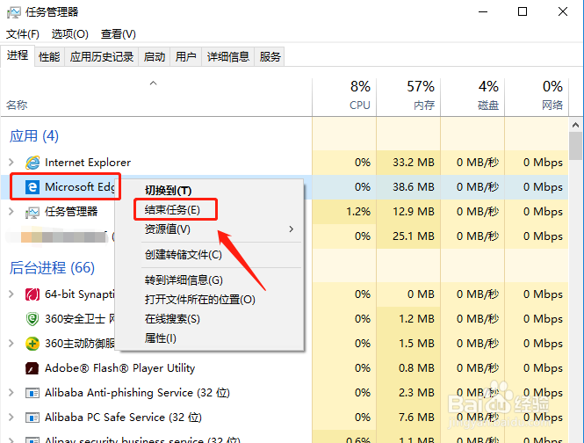
Task: Switch to the 服务 tab
Action: click(270, 57)
